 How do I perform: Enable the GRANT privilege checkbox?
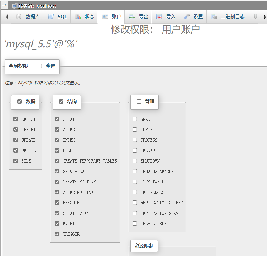[x=135, y=119]
